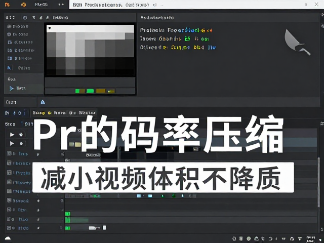The width and height of the screenshot is (324, 243).
Task: Click the yellow dot in the timeline tab bar
Action: coord(50,113)
